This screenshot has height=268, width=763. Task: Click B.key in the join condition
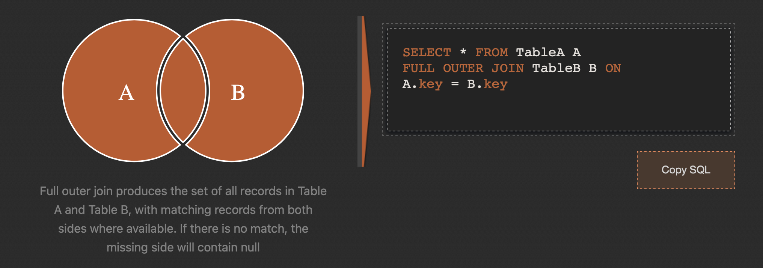click(x=487, y=84)
